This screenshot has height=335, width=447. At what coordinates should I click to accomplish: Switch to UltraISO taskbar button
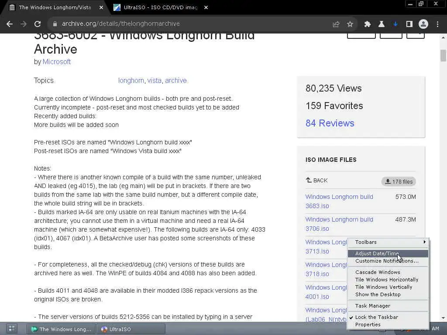pyautogui.click(x=131, y=329)
